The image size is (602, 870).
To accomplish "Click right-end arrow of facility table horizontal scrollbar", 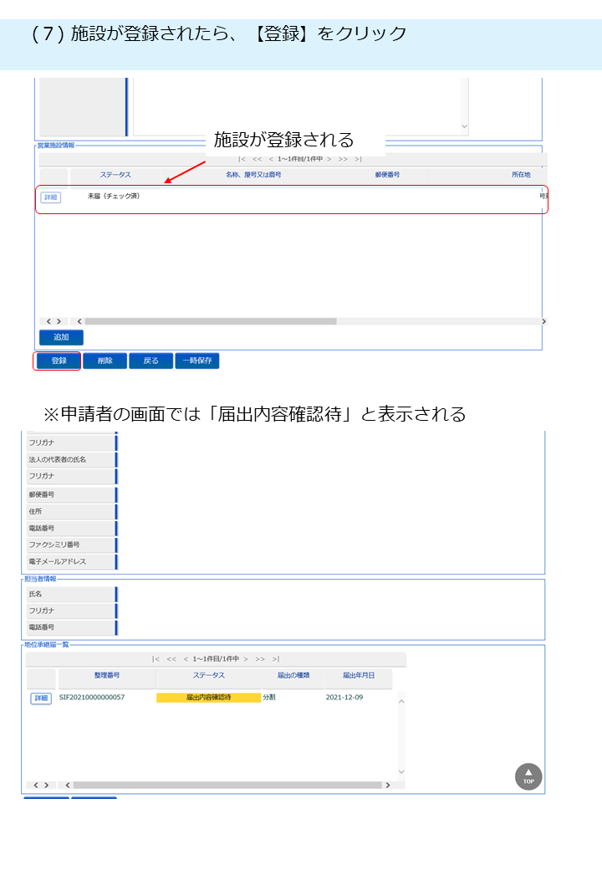I will pyautogui.click(x=543, y=321).
